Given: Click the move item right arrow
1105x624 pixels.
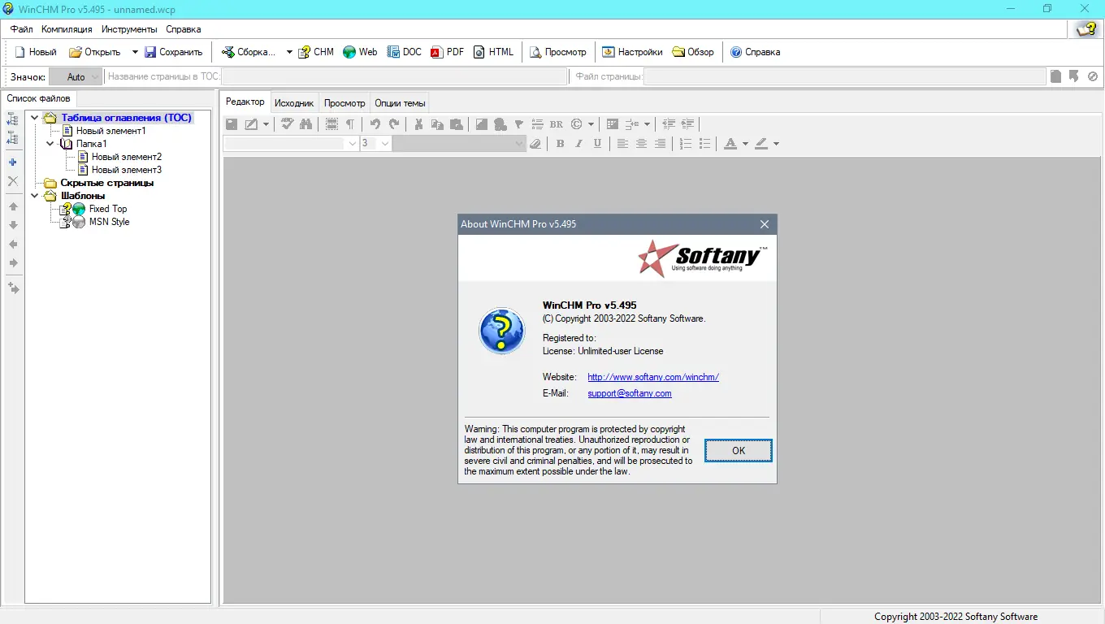Looking at the screenshot, I should click(13, 262).
